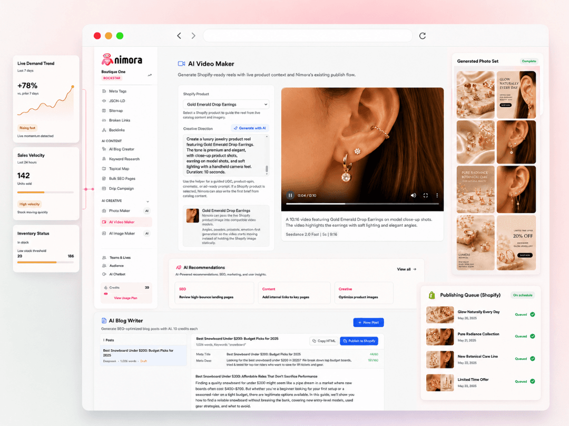Viewport: 569px width, 426px height.
Task: Click the View all recommendations link
Action: click(406, 269)
